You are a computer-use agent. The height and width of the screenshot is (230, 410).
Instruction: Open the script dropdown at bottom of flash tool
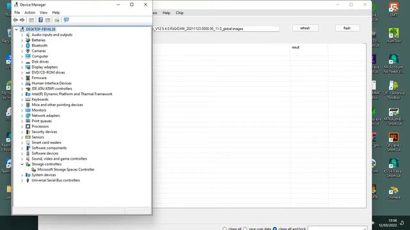point(338,228)
